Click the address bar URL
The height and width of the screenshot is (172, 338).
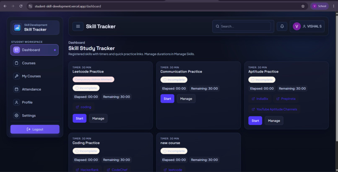pos(68,6)
